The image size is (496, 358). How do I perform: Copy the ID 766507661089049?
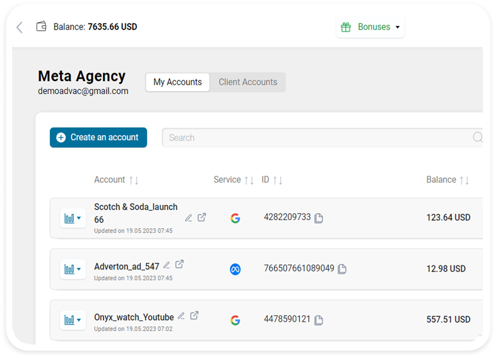click(x=342, y=269)
